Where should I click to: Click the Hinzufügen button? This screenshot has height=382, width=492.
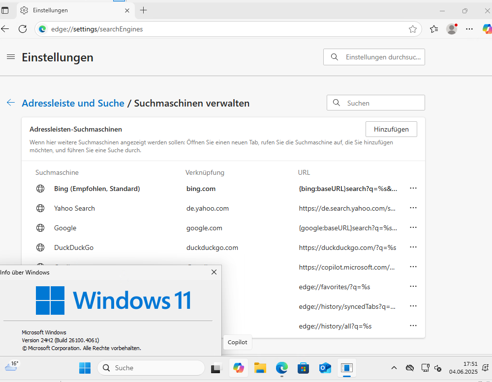[391, 129]
